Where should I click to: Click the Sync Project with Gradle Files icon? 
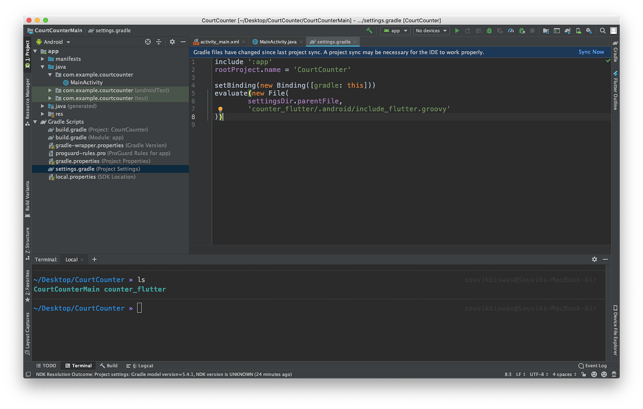point(568,31)
